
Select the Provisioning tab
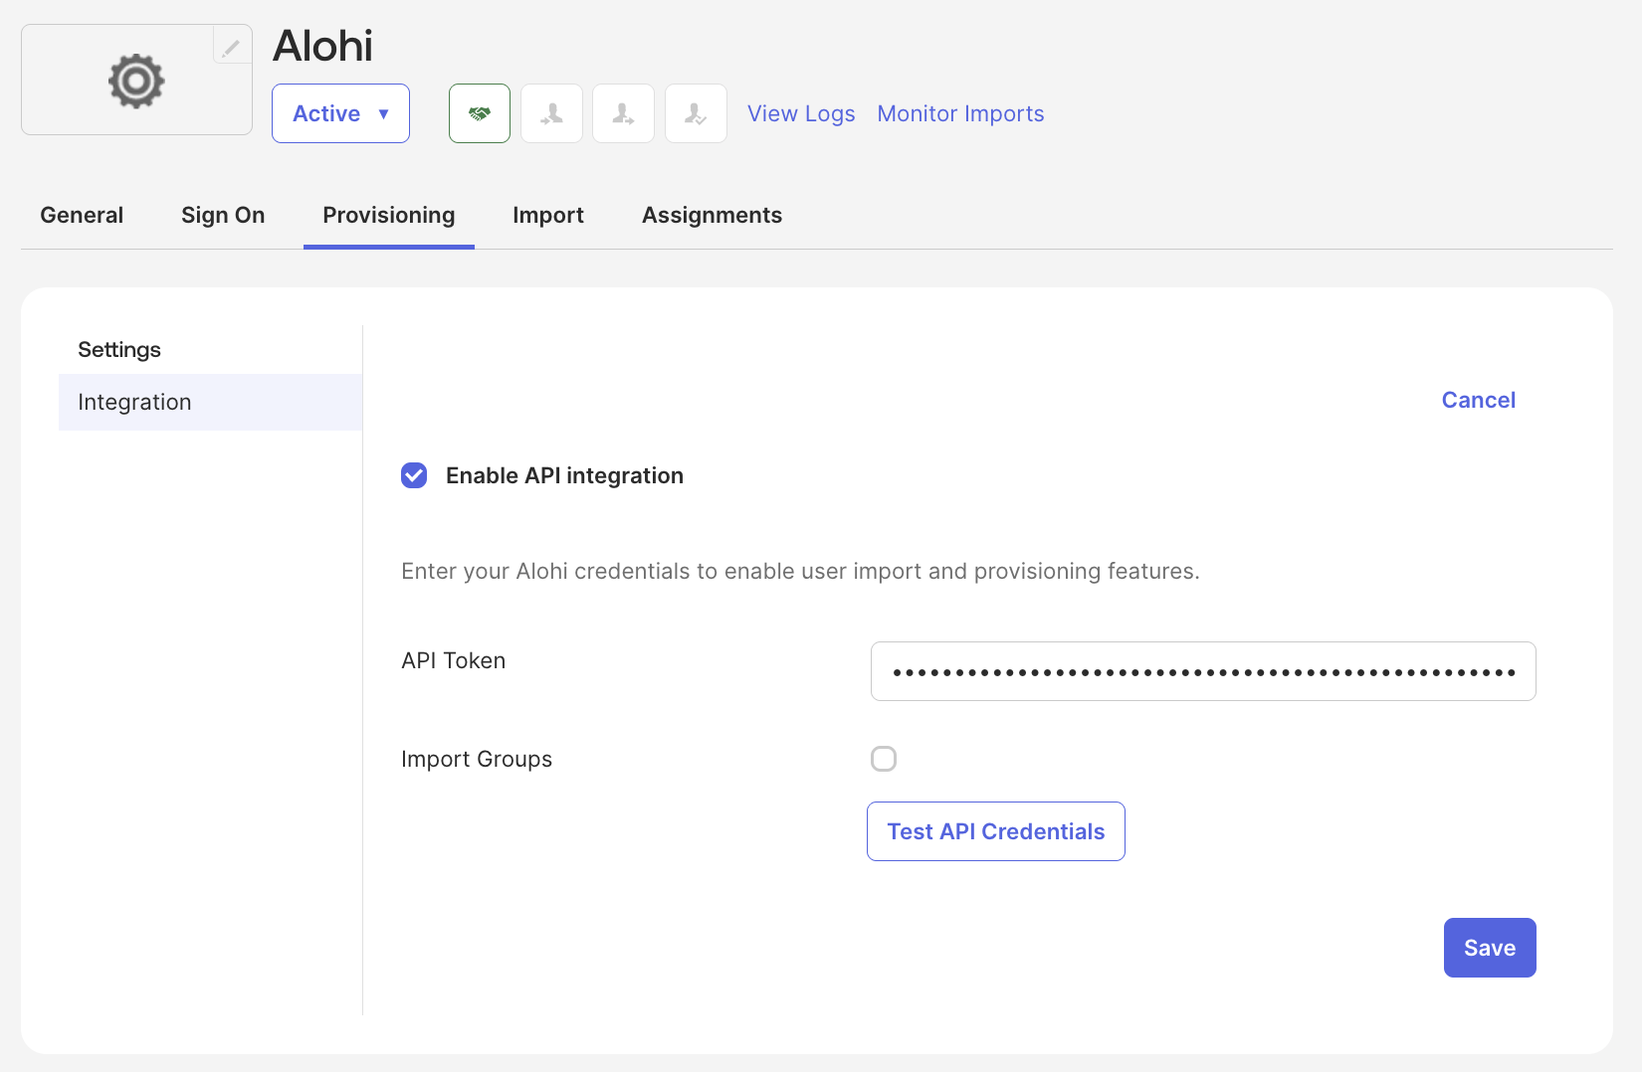tap(389, 215)
